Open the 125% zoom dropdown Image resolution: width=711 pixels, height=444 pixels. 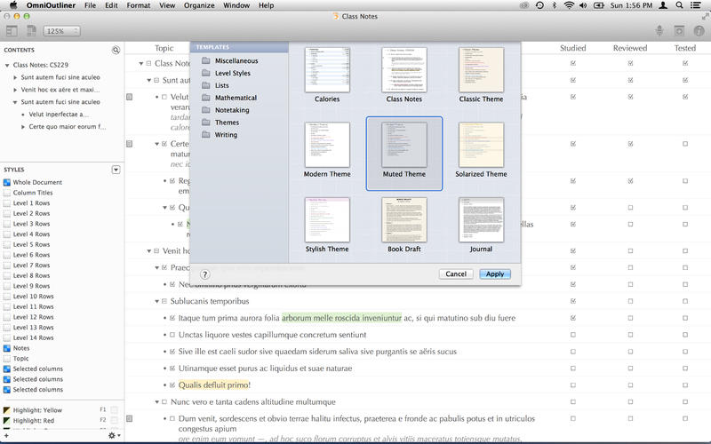click(60, 31)
